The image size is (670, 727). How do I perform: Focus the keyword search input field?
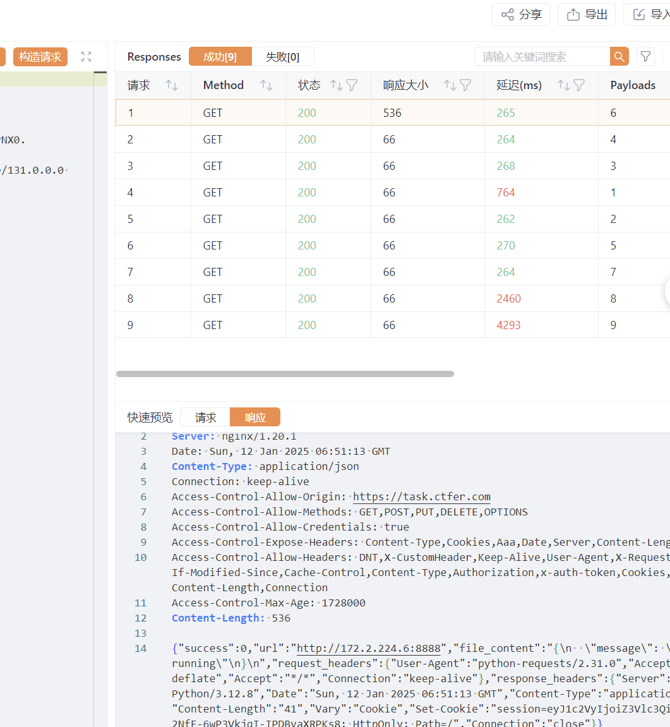[542, 57]
